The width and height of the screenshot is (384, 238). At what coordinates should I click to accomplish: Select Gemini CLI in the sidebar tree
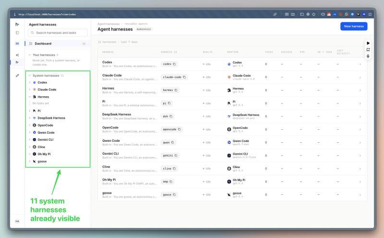tap(46, 139)
